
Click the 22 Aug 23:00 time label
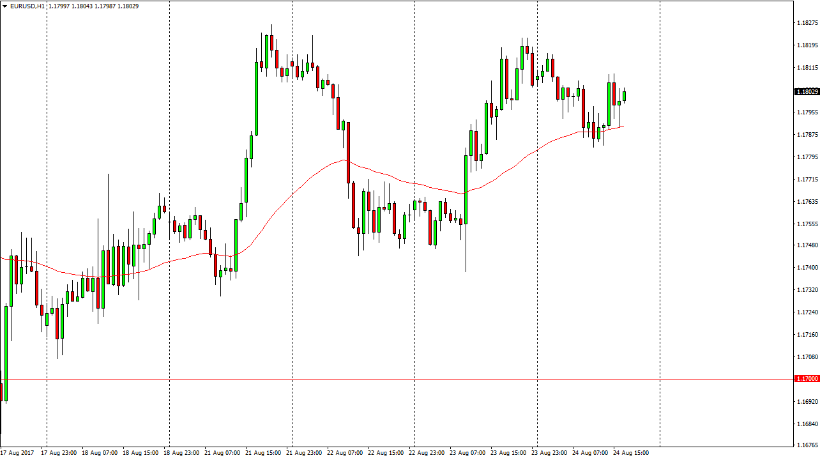coord(427,453)
